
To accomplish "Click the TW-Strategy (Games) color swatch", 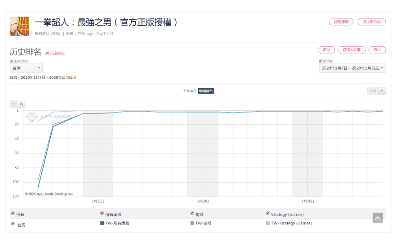I will pos(268,223).
